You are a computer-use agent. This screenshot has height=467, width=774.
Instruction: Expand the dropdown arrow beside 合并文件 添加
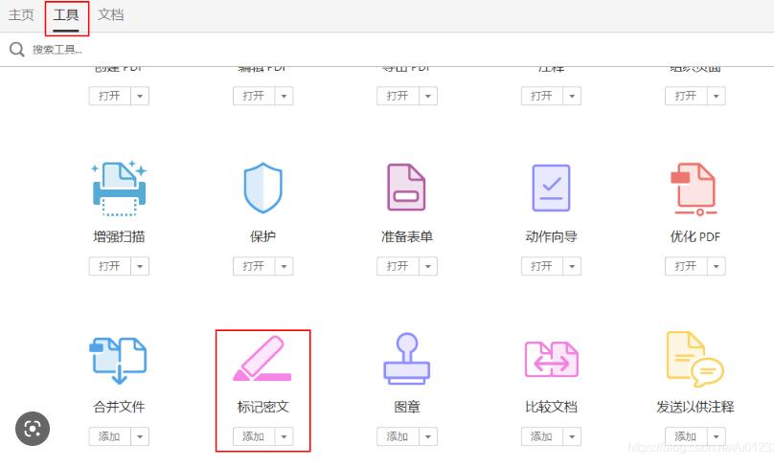pos(140,436)
